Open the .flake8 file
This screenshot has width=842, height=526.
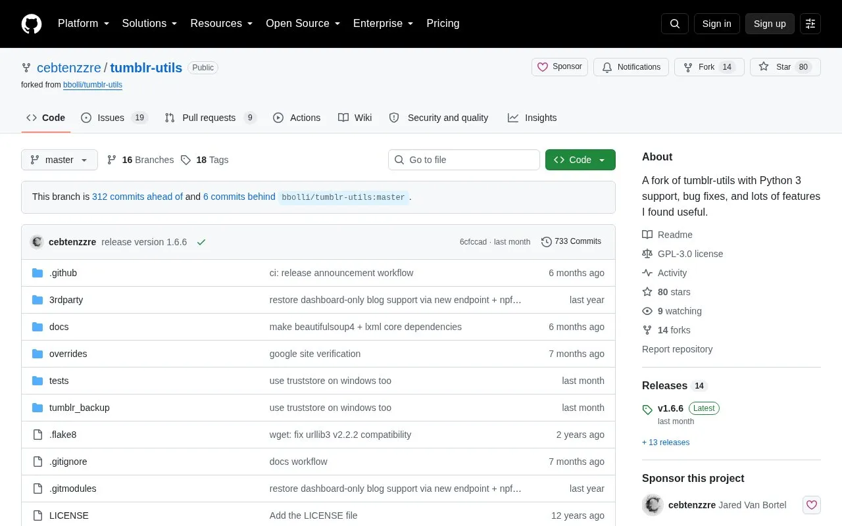[x=63, y=435]
